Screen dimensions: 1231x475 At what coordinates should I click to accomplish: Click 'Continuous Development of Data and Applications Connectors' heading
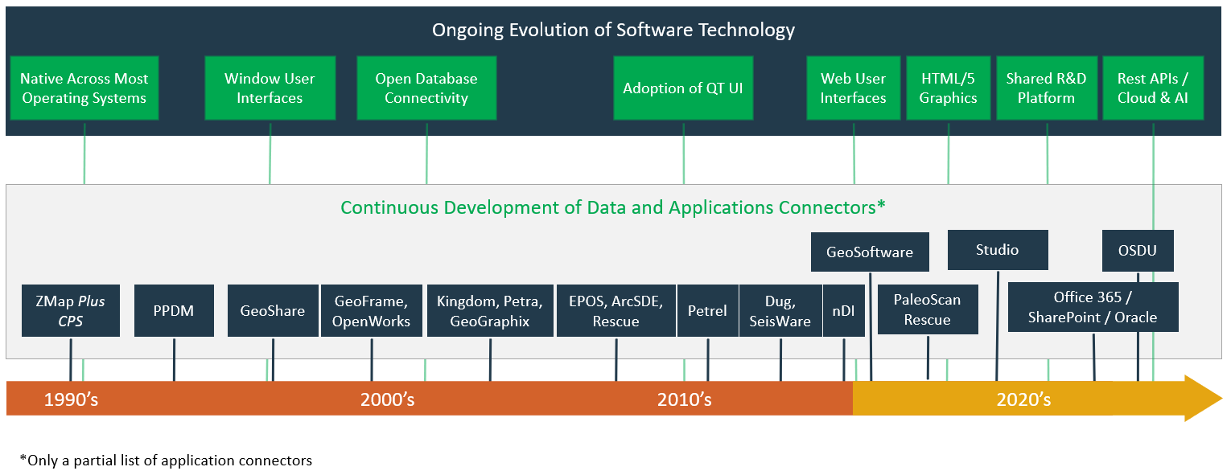[x=613, y=207]
